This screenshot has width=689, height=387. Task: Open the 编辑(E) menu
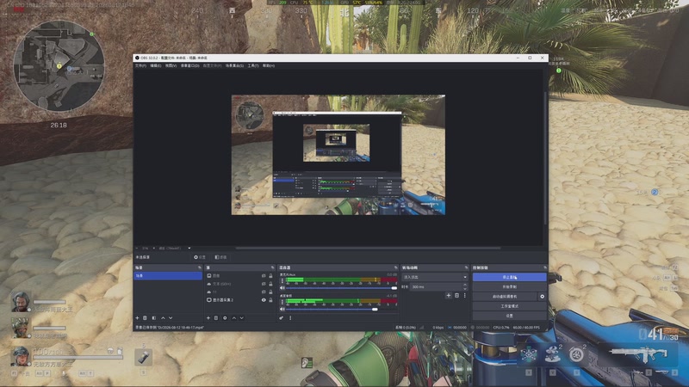(156, 65)
